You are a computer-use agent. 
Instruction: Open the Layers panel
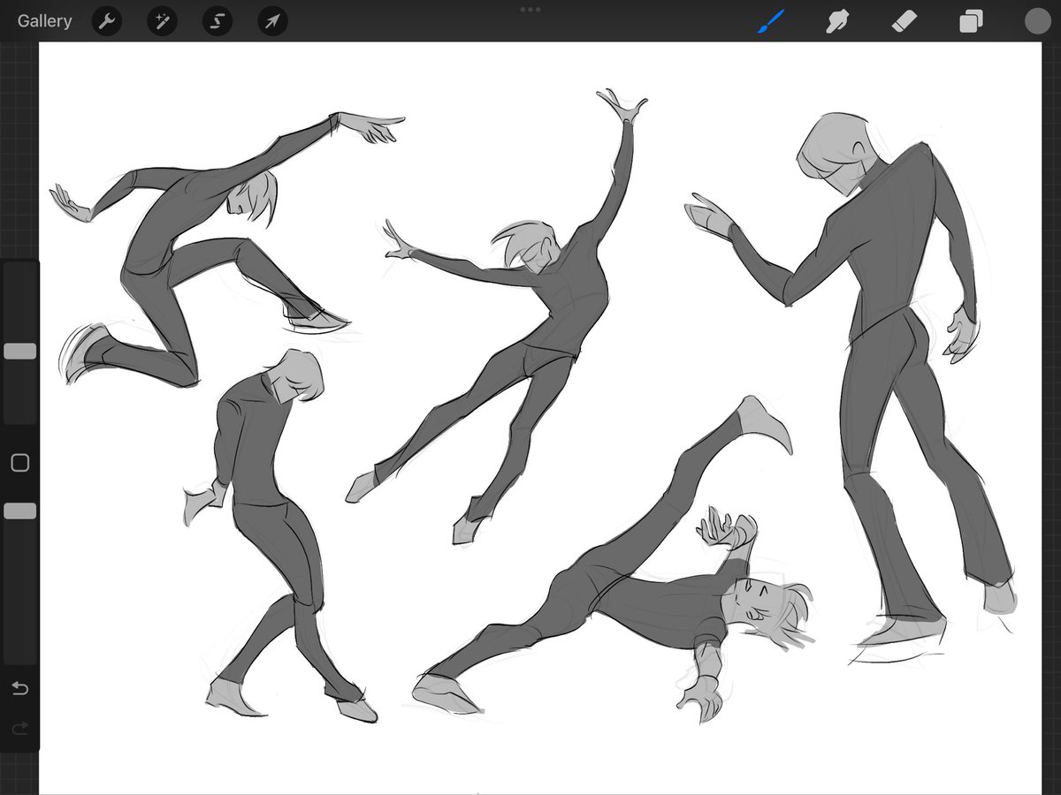coord(971,21)
